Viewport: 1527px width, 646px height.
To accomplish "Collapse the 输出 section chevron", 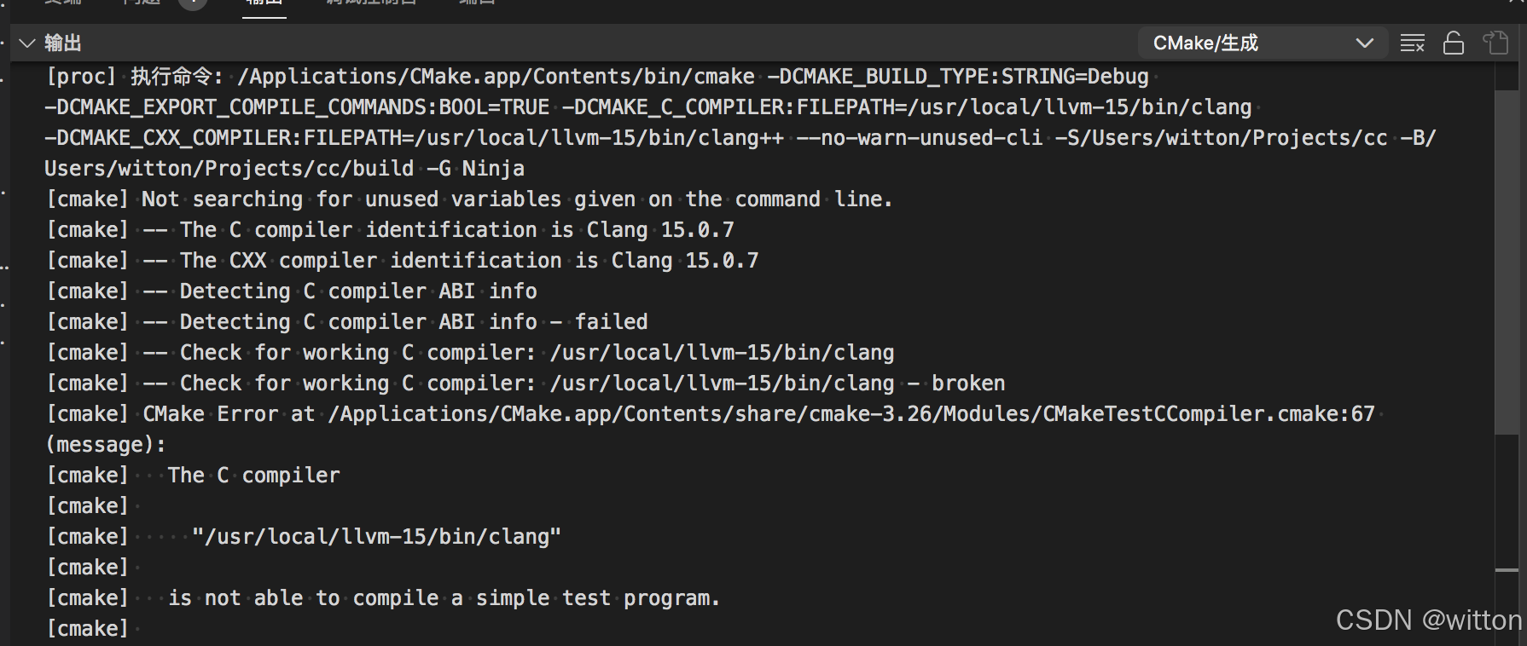I will click(x=27, y=43).
